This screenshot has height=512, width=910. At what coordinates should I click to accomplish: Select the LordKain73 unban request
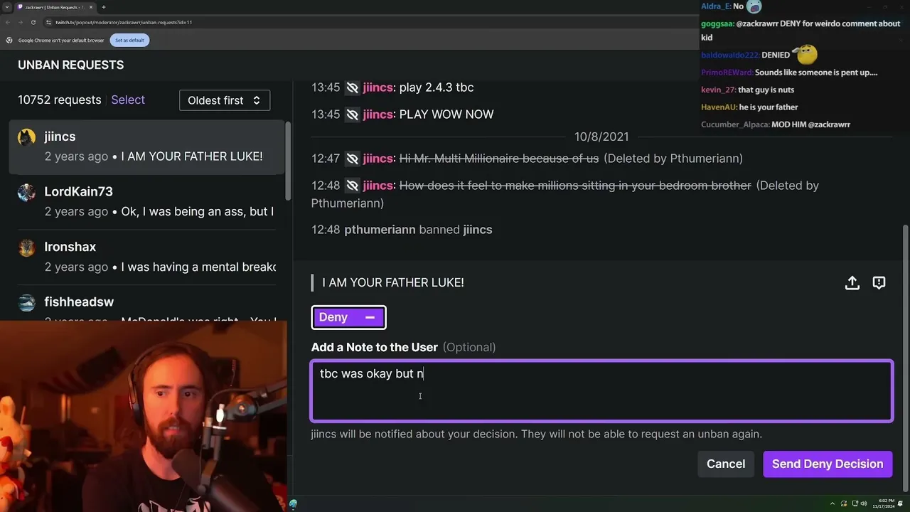point(146,201)
